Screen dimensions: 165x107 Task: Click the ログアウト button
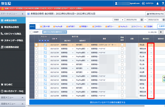pos(148,3)
